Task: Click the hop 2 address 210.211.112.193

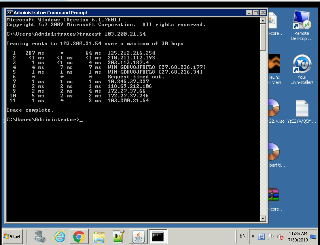Action: click(131, 58)
